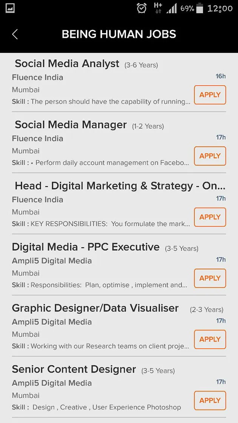Open the Social Media Manager listing title
This screenshot has width=238, height=423.
click(x=71, y=125)
